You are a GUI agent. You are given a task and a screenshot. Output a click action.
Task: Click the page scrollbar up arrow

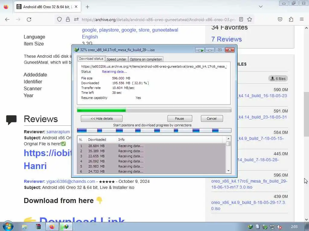point(306,28)
